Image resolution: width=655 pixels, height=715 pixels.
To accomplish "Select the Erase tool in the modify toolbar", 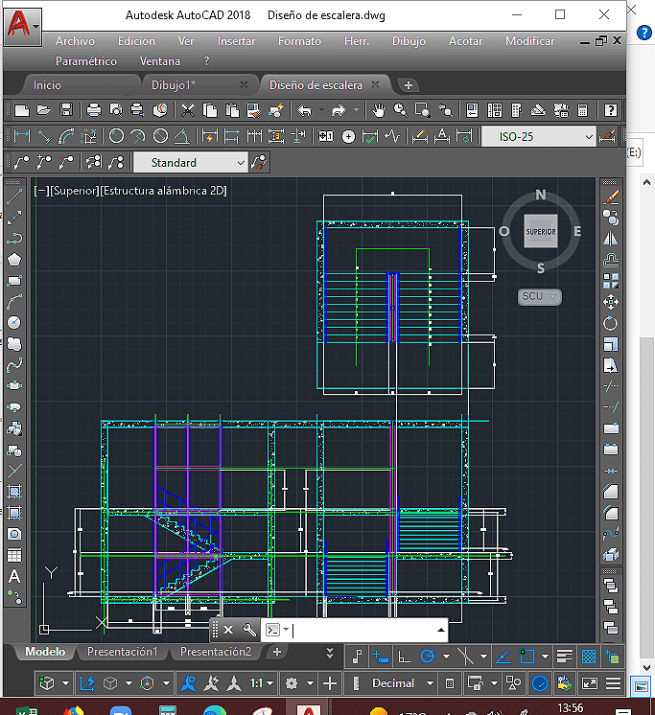I will tap(611, 196).
